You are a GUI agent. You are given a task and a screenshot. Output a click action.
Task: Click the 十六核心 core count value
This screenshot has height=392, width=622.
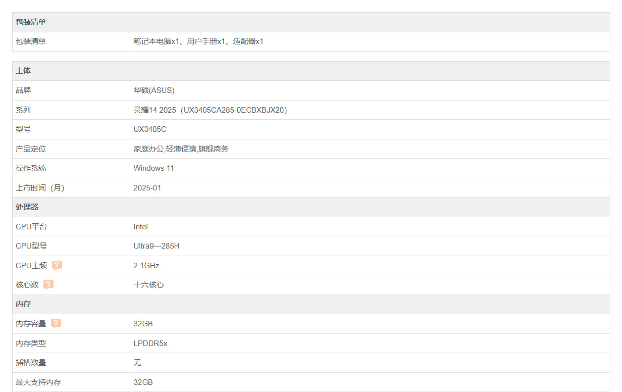(x=148, y=285)
